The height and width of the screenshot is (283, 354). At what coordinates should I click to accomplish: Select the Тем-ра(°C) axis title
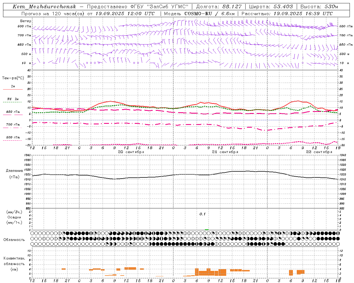tap(13, 78)
